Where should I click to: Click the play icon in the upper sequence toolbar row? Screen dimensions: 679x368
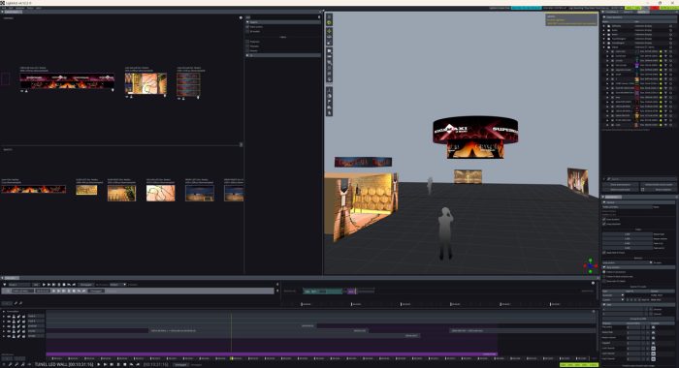45,285
